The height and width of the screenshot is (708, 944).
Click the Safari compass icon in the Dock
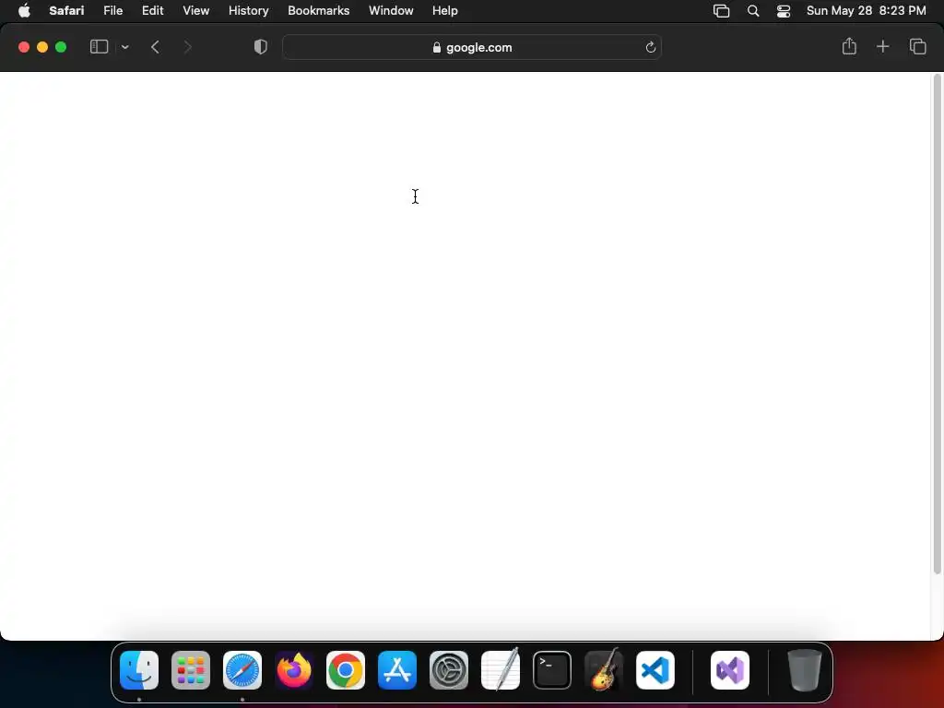point(242,670)
